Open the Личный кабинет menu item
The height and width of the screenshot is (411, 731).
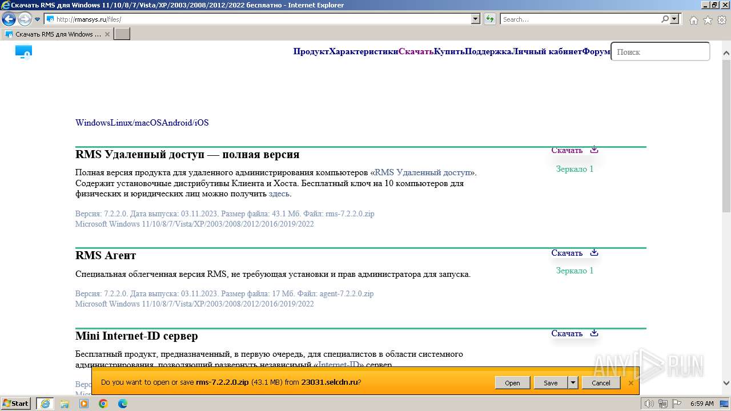[547, 51]
